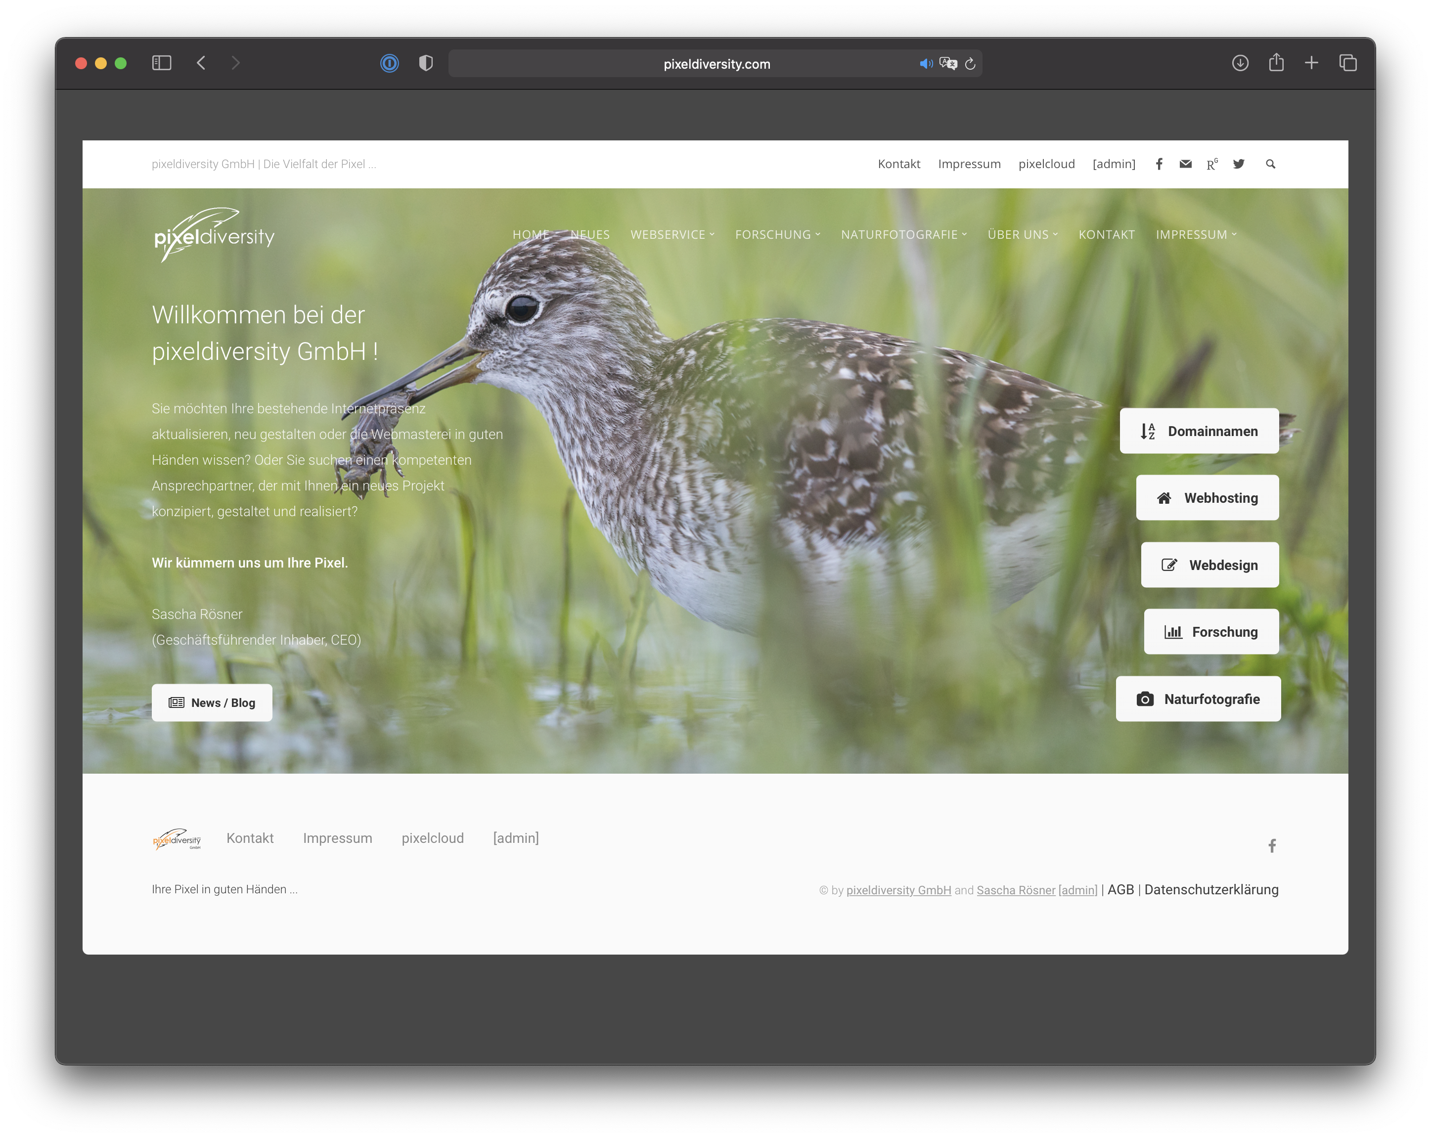Screen dimensions: 1431x1138
Task: Go to the NEUES menu item
Action: click(589, 234)
